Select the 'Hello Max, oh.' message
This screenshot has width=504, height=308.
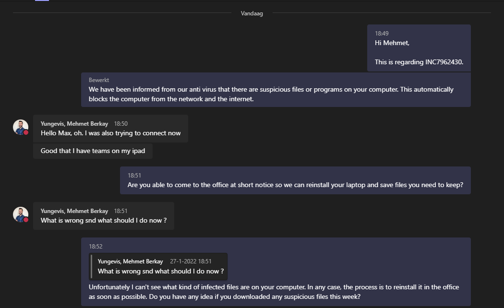110,133
